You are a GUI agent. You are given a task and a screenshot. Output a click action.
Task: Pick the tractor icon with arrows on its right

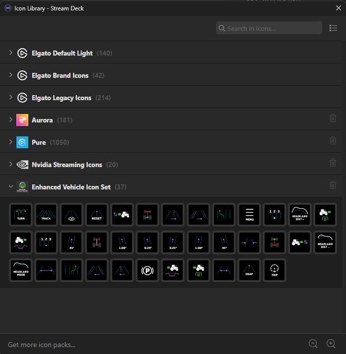pos(300,242)
